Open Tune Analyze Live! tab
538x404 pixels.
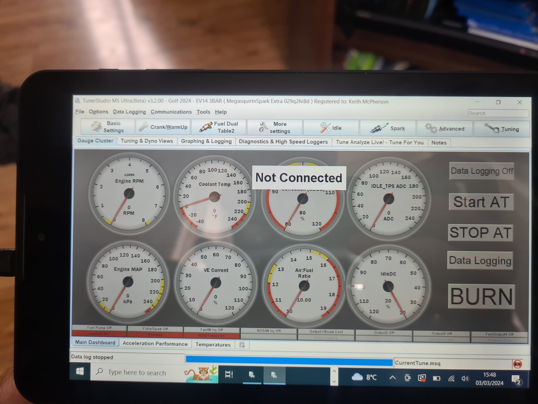click(380, 142)
